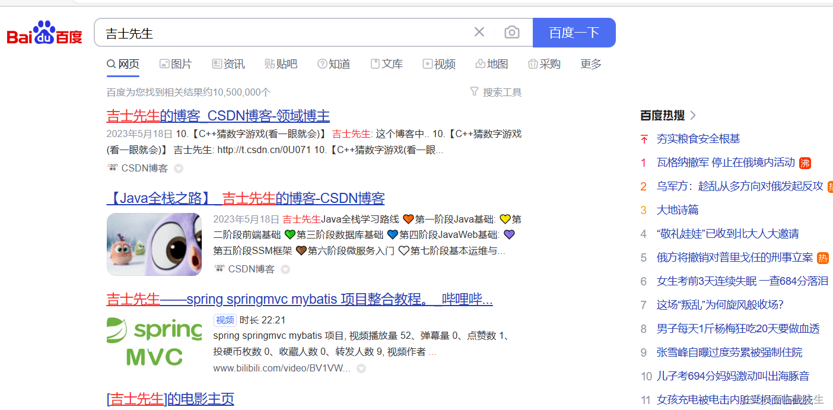This screenshot has width=833, height=410.
Task: Click result count text 百度为您找到相关结果约10,500,000个
Action: click(189, 92)
